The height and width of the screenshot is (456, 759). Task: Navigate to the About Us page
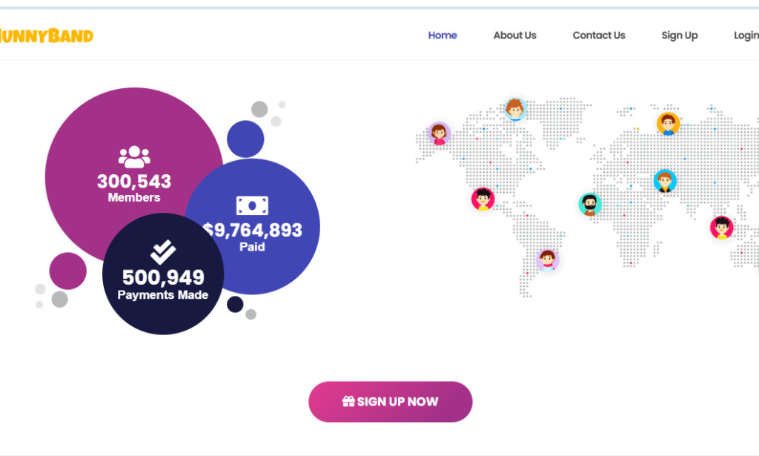(x=514, y=35)
